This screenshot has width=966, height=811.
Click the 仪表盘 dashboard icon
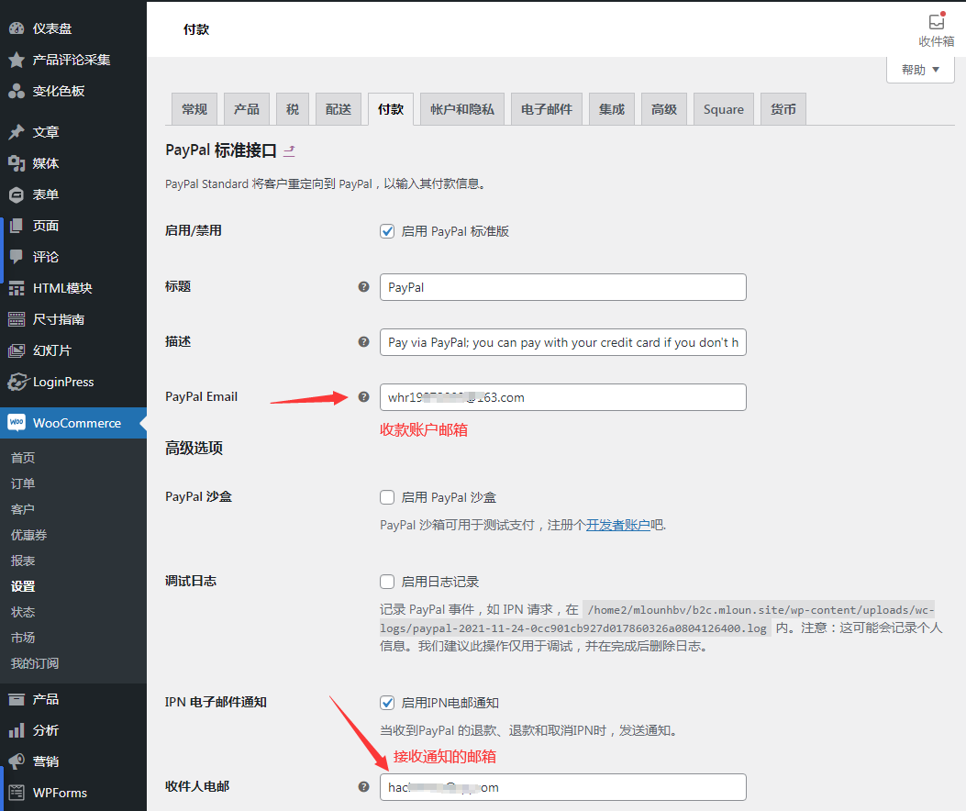(x=17, y=28)
